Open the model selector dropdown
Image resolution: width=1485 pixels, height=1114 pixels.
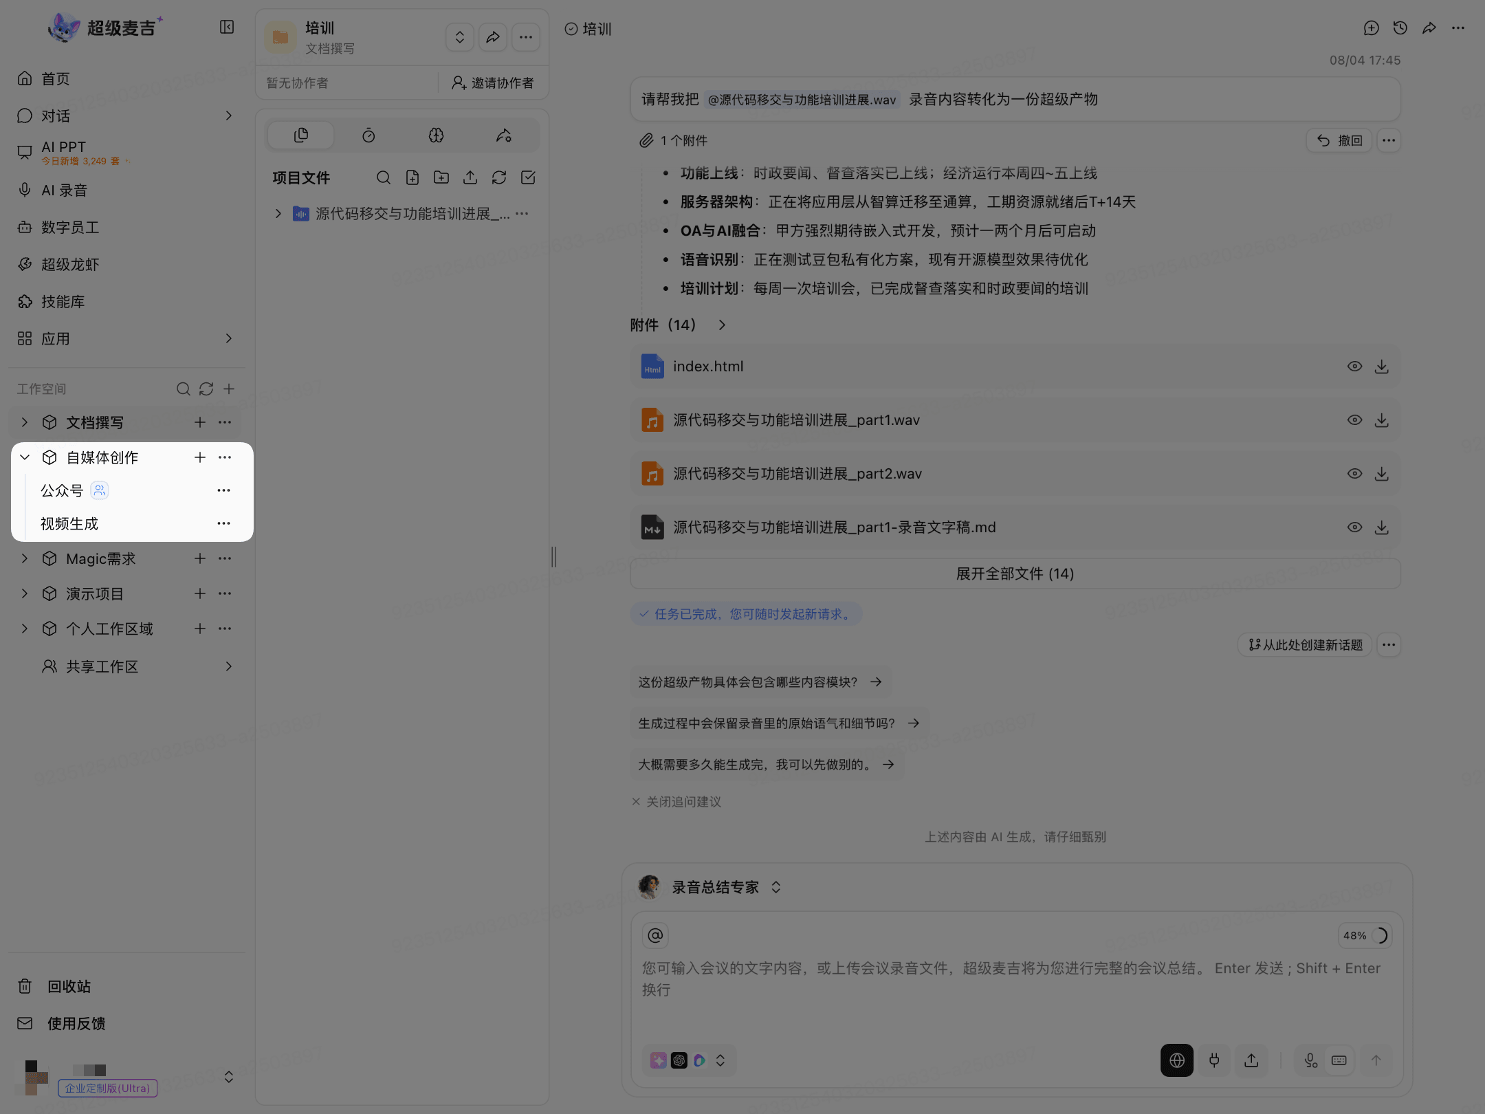689,1060
